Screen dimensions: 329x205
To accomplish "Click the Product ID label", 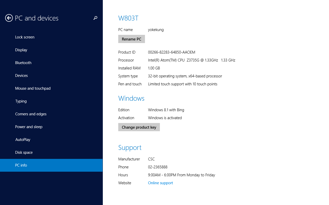I will (x=127, y=52).
